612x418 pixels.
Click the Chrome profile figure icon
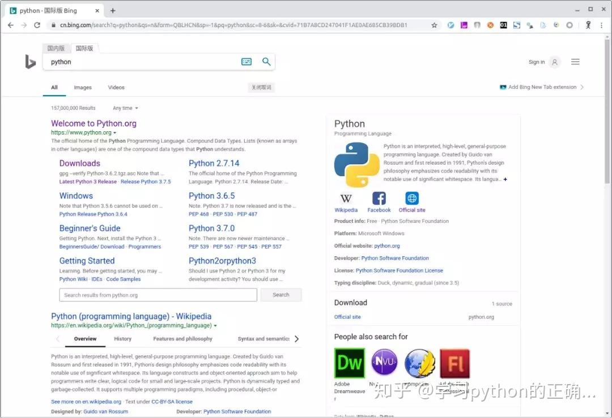[x=588, y=25]
